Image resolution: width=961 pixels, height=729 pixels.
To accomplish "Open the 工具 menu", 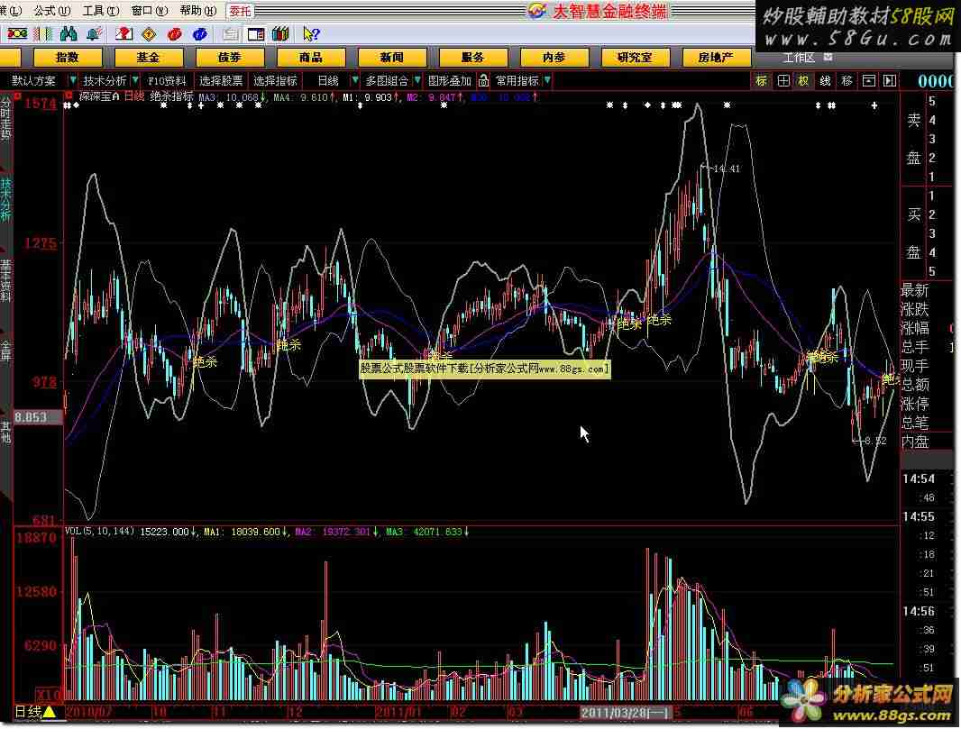I will point(101,11).
